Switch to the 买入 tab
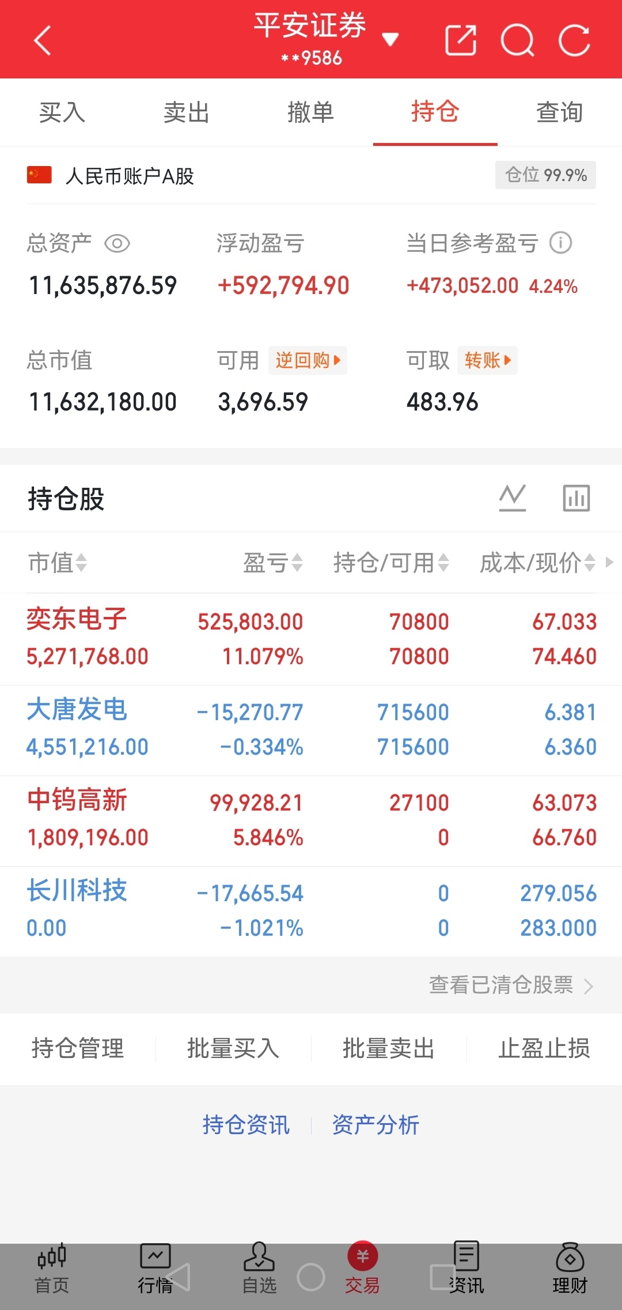622x1310 pixels. (x=62, y=112)
